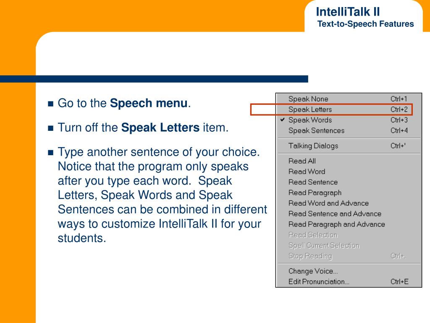Open the Change Voice dialog
This screenshot has height=323, width=430.
(349, 271)
